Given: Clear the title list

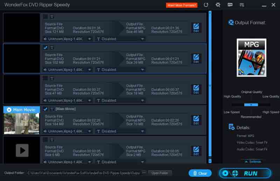Looking at the screenshot, I should pos(200,173).
